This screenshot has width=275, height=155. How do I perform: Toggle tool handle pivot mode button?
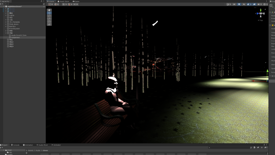tap(50, 4)
